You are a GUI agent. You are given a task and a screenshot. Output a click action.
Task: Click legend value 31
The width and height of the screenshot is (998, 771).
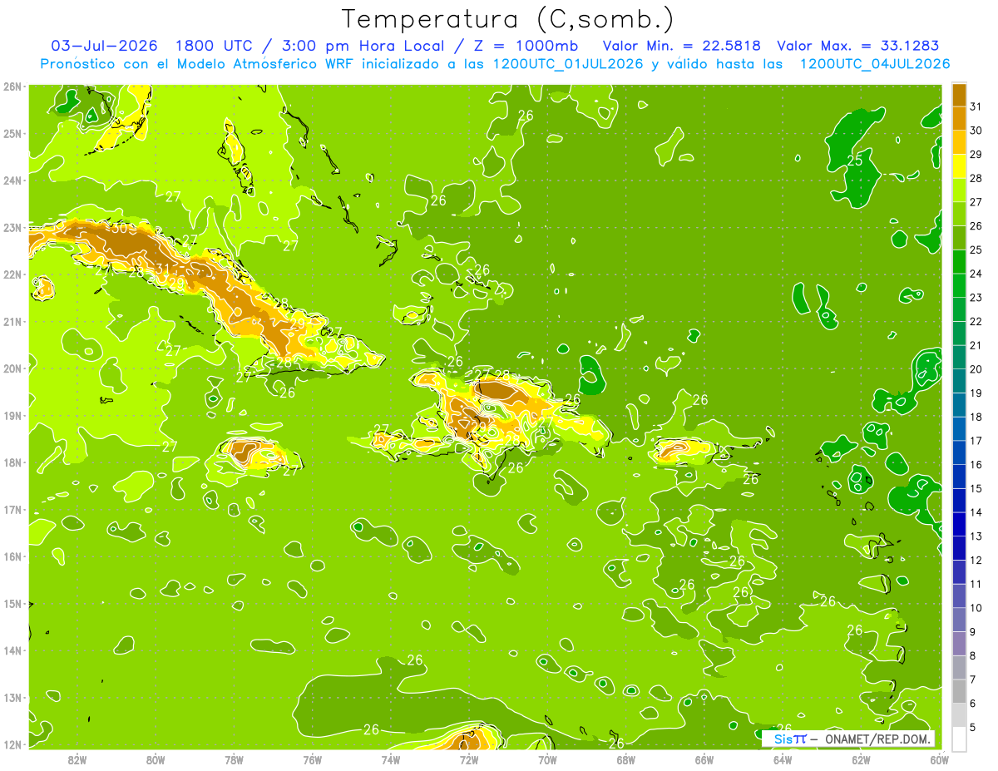pyautogui.click(x=976, y=106)
